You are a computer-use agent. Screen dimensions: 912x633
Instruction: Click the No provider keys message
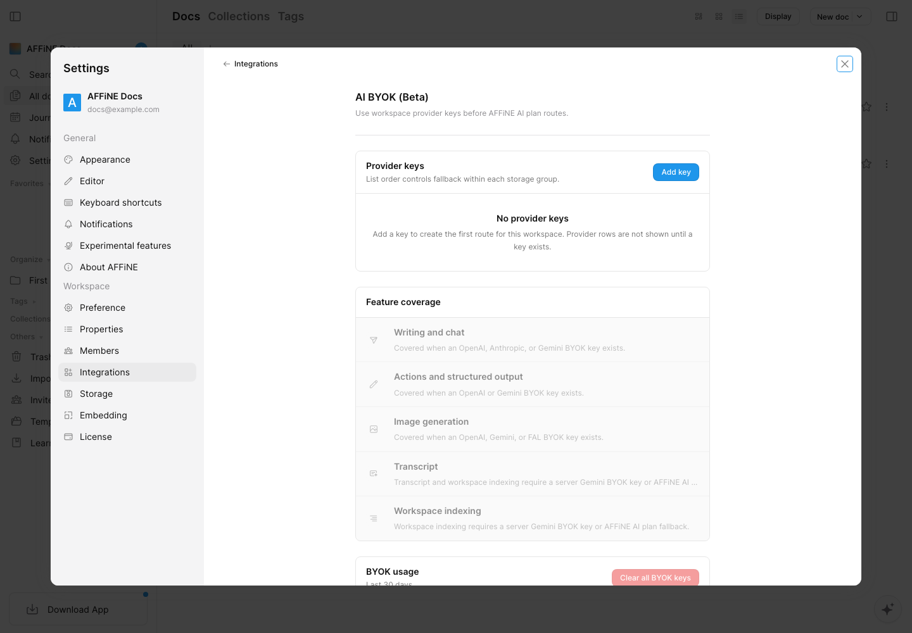click(x=533, y=218)
